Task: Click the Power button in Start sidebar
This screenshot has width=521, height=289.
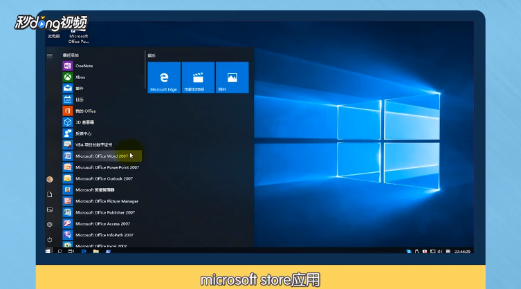Action: pyautogui.click(x=50, y=239)
